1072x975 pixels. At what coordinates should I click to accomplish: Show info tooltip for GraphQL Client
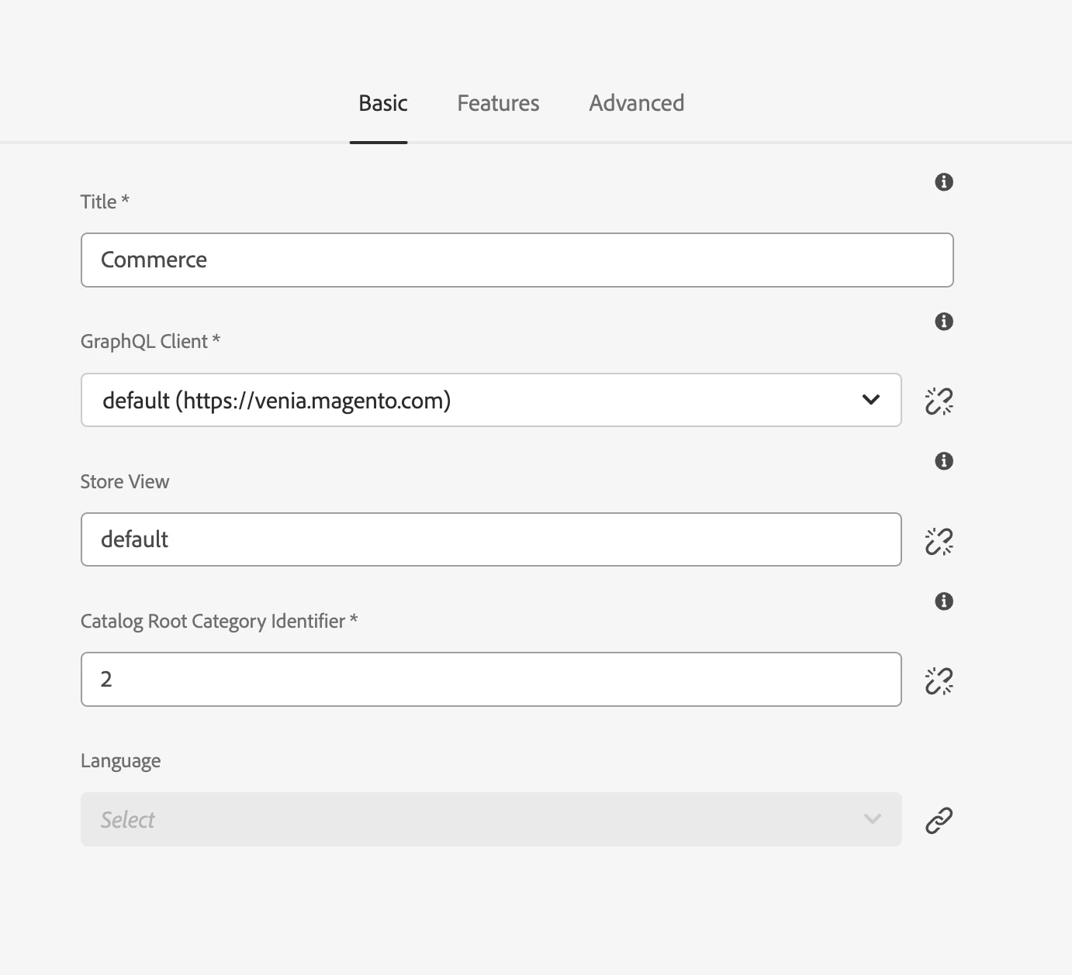[x=943, y=322]
